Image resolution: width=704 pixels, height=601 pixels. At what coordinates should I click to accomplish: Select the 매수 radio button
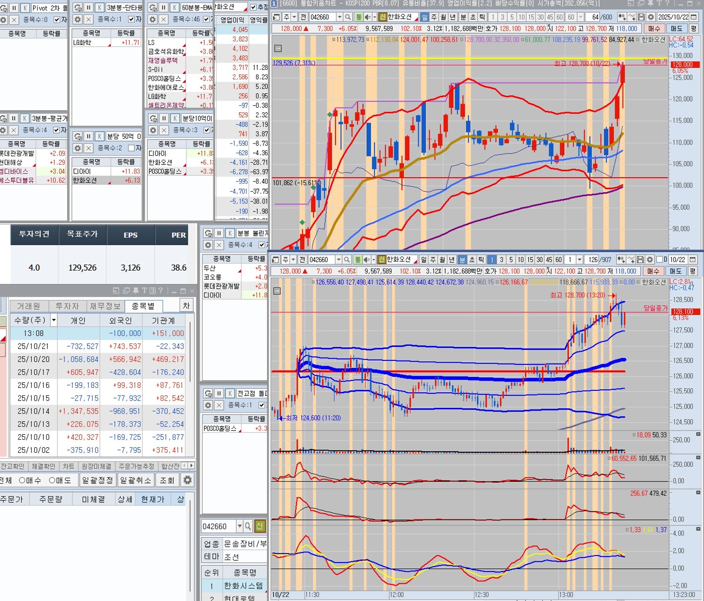tap(22, 480)
